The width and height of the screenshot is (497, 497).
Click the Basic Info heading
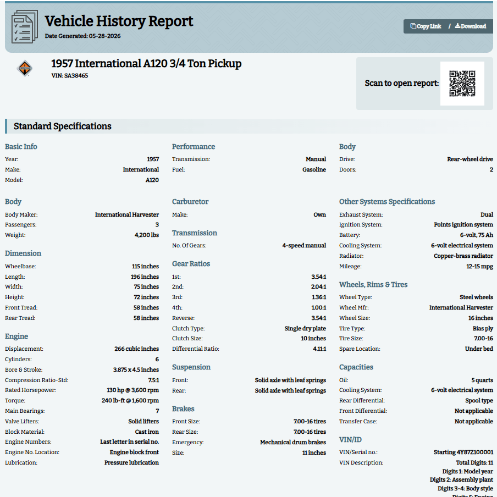[21, 146]
